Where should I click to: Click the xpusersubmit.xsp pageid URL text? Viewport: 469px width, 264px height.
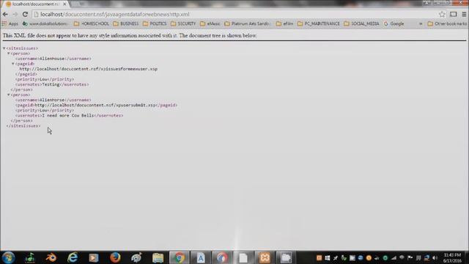pyautogui.click(x=95, y=105)
